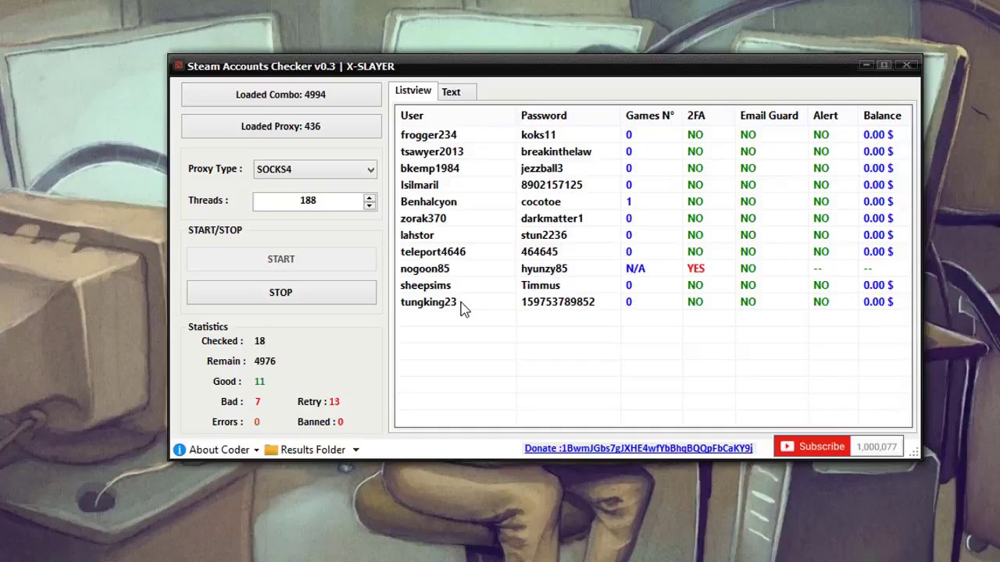Open the About Coder dropdown arrow
Viewport: 1000px width, 562px height.
pyautogui.click(x=255, y=450)
